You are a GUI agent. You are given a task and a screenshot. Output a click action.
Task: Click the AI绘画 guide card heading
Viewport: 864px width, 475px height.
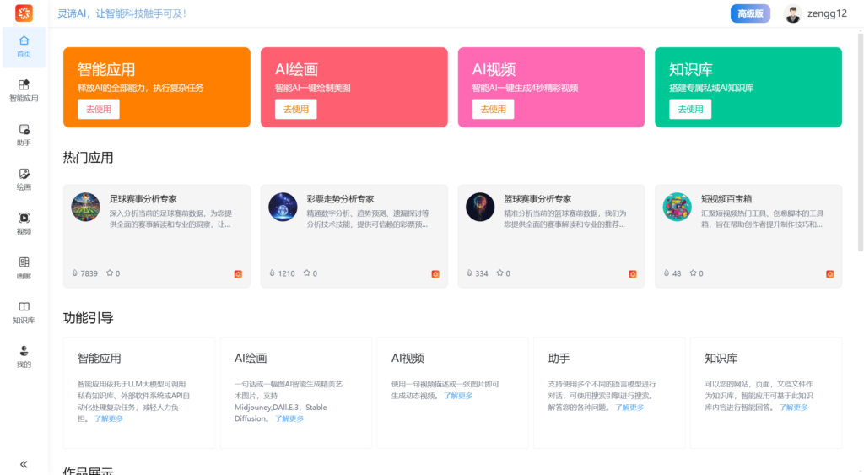(x=251, y=359)
